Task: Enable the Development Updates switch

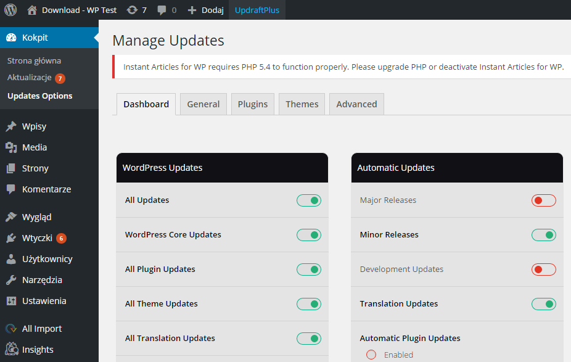Action: 544,269
